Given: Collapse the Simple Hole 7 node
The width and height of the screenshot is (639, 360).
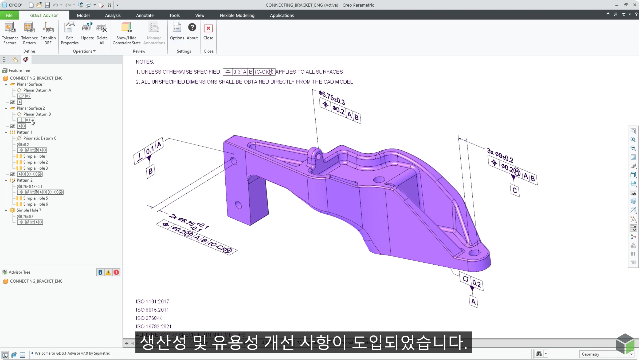Looking at the screenshot, I should 6,210.
